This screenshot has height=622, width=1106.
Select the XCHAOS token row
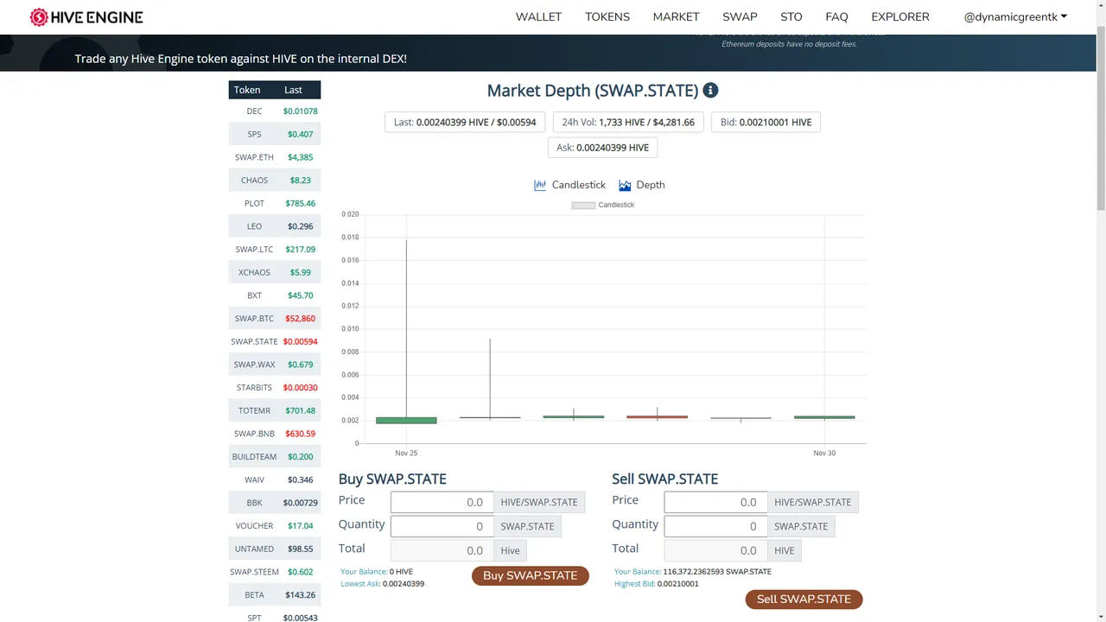click(275, 272)
